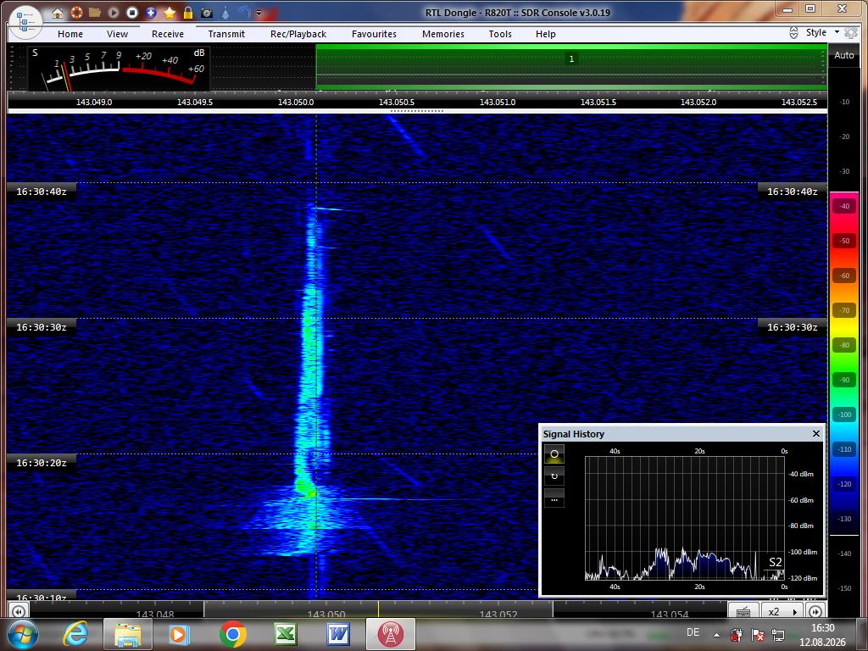Show hidden system tray icons arrow
The image size is (868, 651).
[x=716, y=635]
